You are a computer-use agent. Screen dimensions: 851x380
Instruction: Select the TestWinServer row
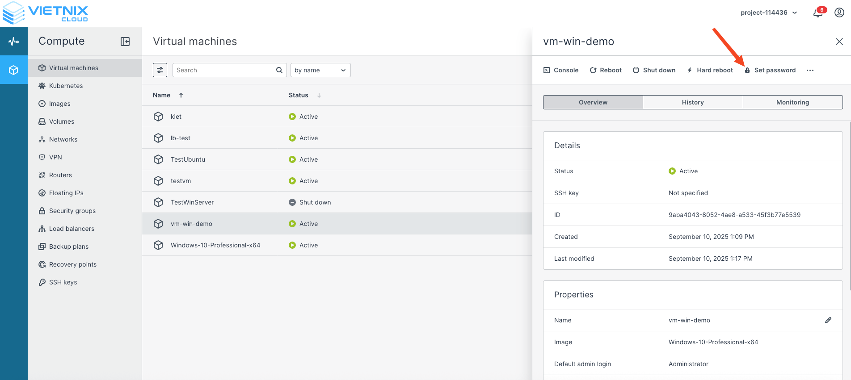(x=192, y=202)
